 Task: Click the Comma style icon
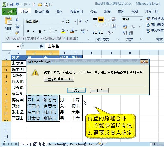click(140, 27)
